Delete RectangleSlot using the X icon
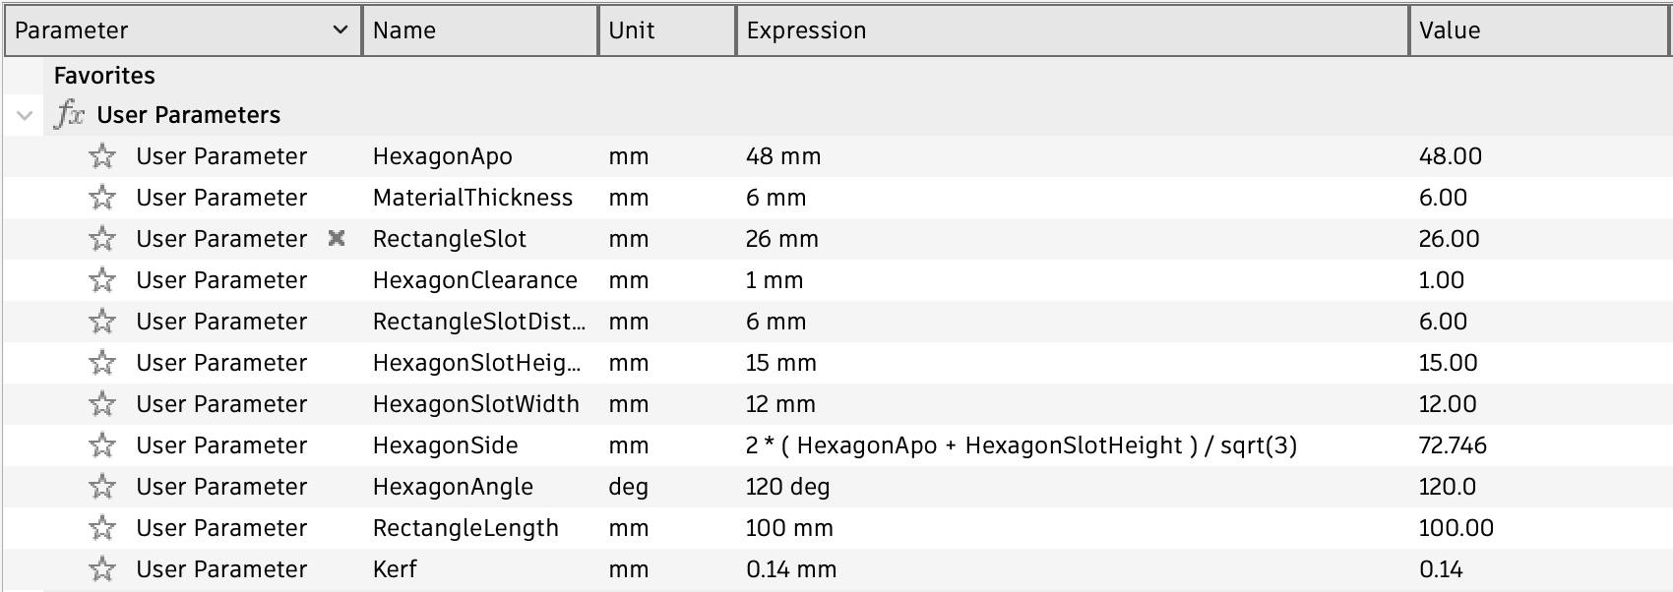The width and height of the screenshot is (1673, 592). pyautogui.click(x=337, y=238)
